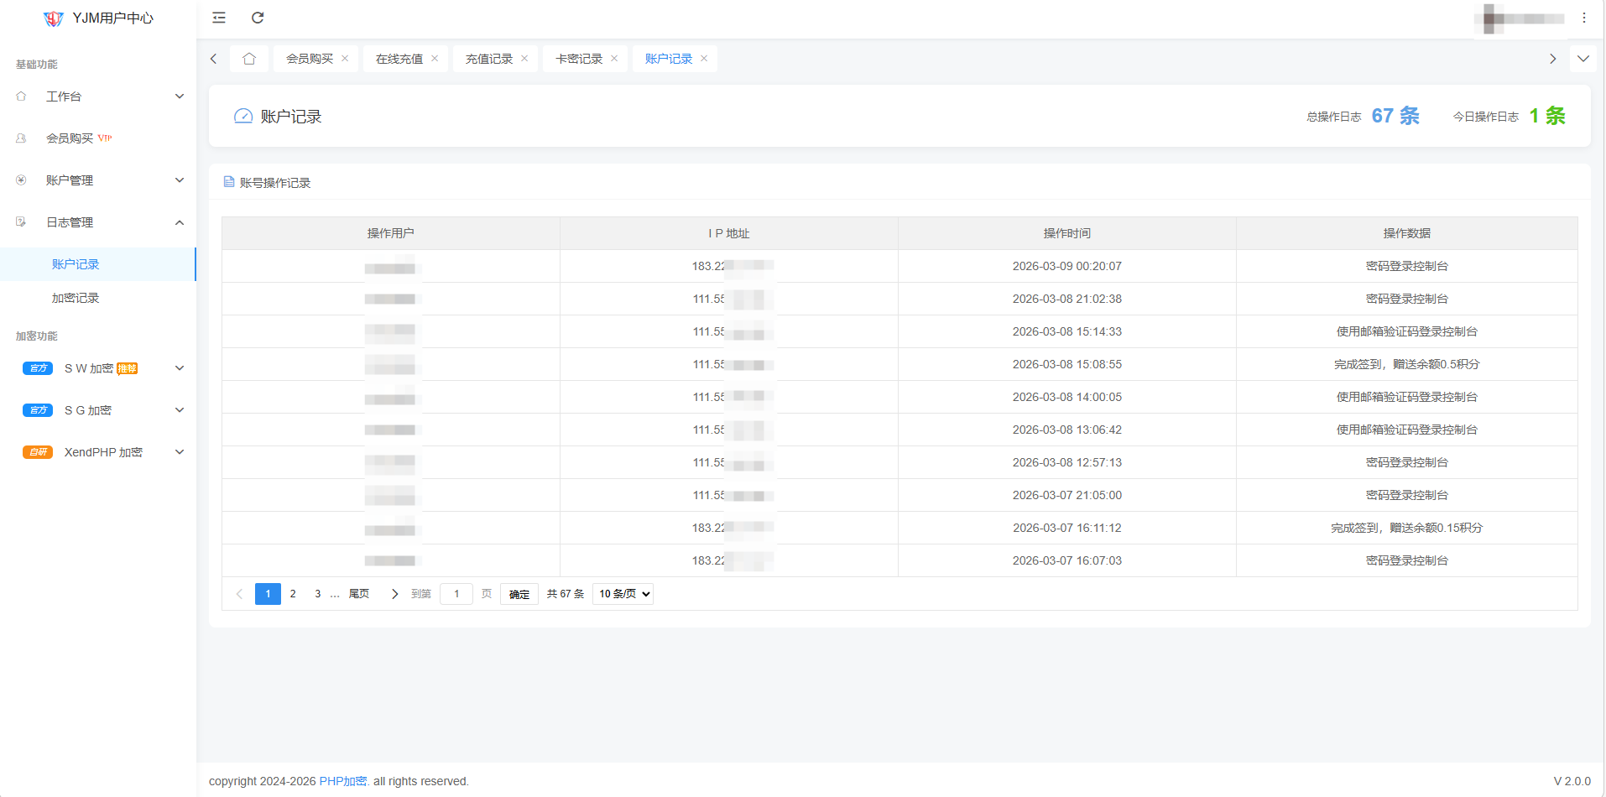
Task: Select 加密记录 in the sidebar
Action: click(76, 298)
